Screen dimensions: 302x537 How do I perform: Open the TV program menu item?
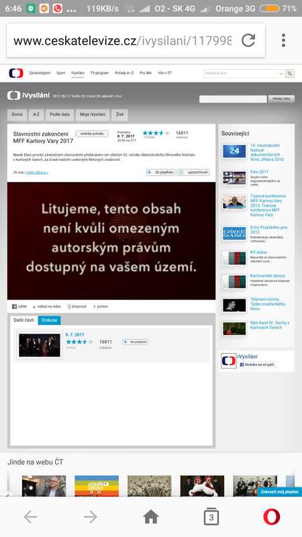pyautogui.click(x=99, y=73)
